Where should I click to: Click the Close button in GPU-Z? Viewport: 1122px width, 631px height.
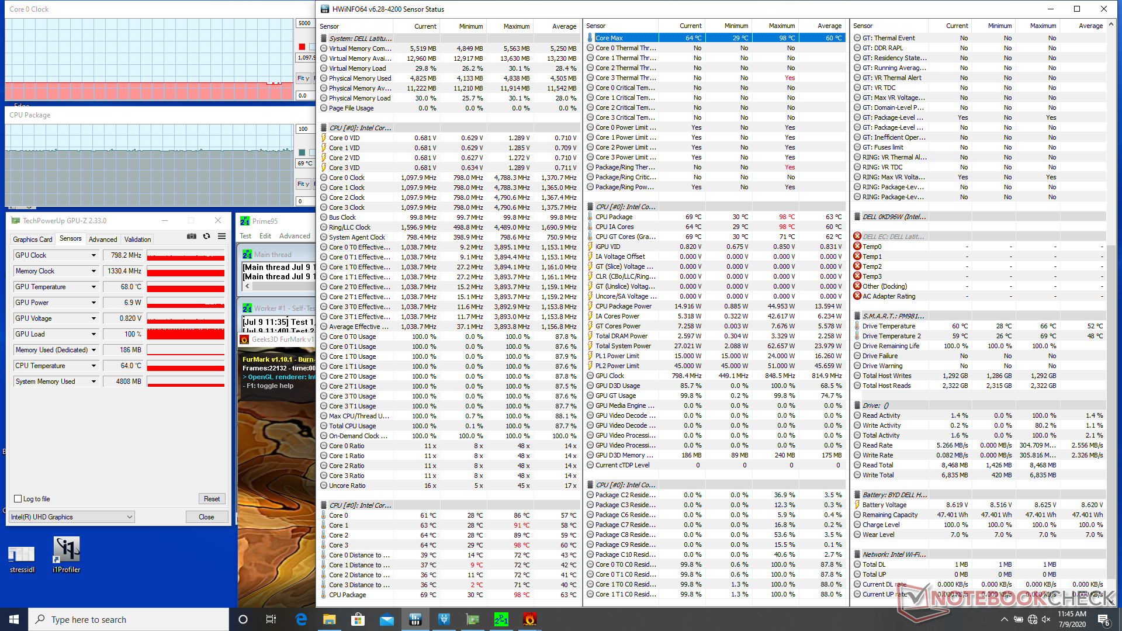click(x=206, y=517)
